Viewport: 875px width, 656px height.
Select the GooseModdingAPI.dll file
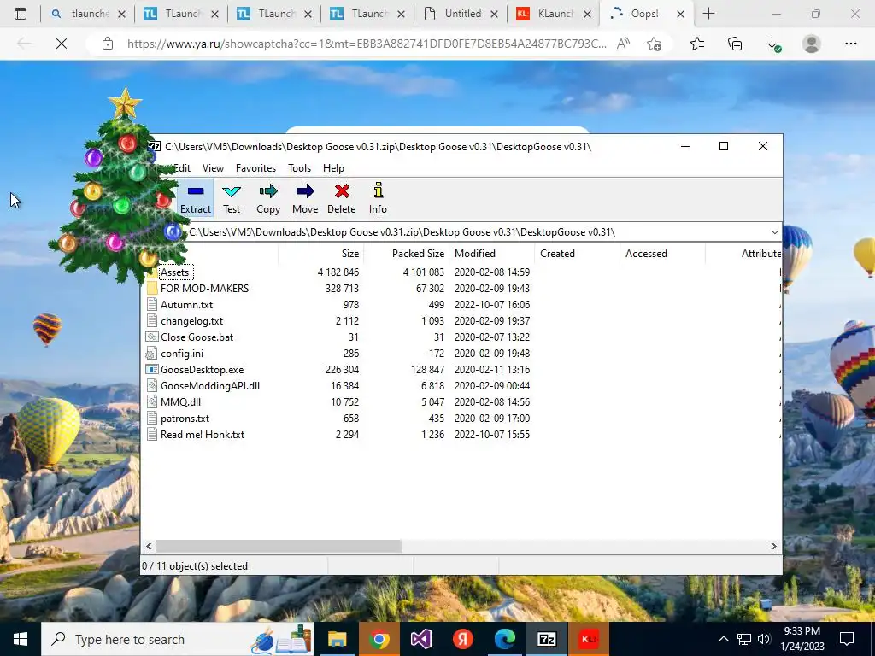click(210, 385)
